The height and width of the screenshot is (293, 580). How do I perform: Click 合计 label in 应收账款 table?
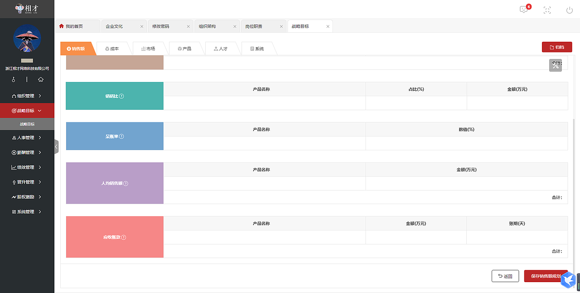click(557, 251)
